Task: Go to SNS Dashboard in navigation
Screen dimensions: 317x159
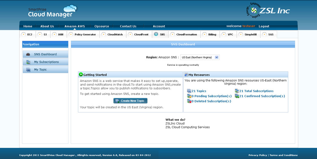Action: point(45,54)
